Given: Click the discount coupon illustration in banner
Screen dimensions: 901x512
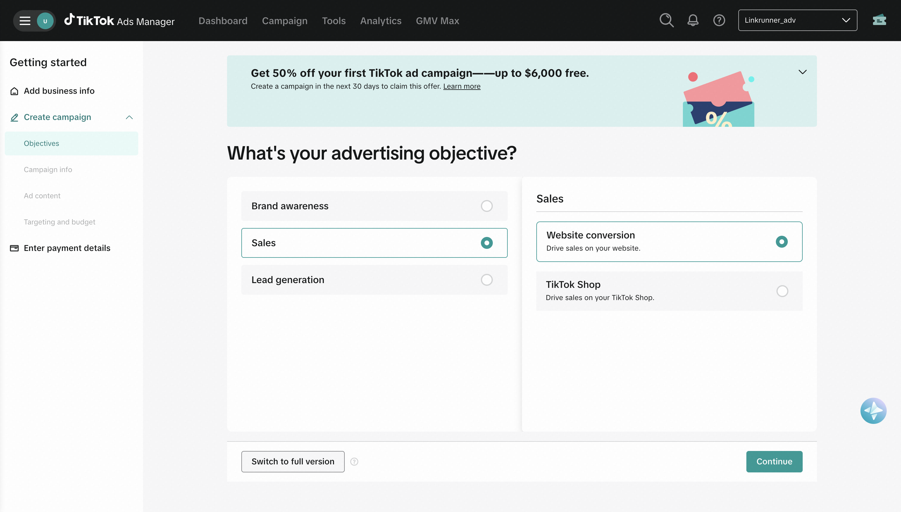Looking at the screenshot, I should point(718,99).
